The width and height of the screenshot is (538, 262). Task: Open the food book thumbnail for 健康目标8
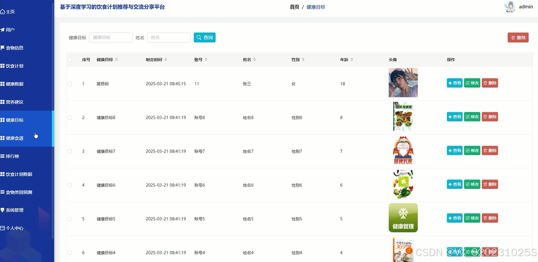pyautogui.click(x=403, y=116)
